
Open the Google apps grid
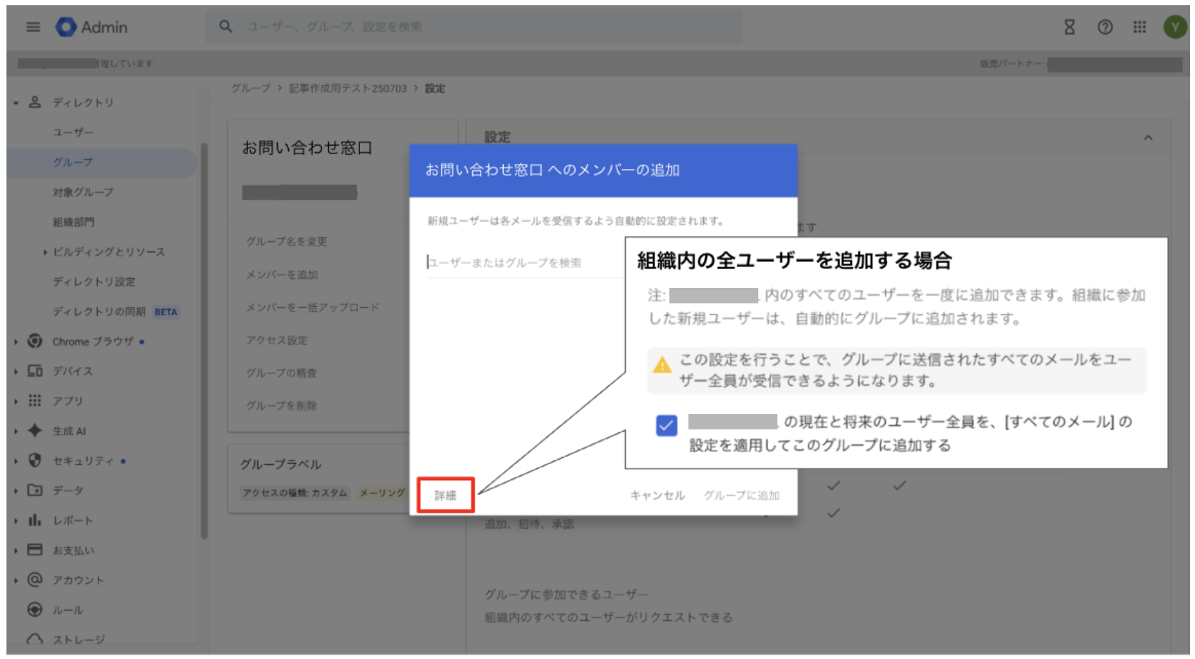[x=1139, y=27]
